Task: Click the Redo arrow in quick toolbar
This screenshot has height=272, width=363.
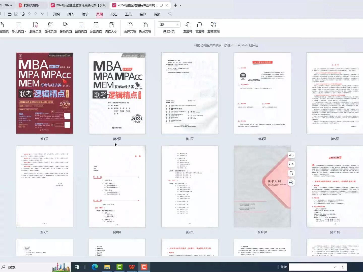Action: tap(36, 14)
